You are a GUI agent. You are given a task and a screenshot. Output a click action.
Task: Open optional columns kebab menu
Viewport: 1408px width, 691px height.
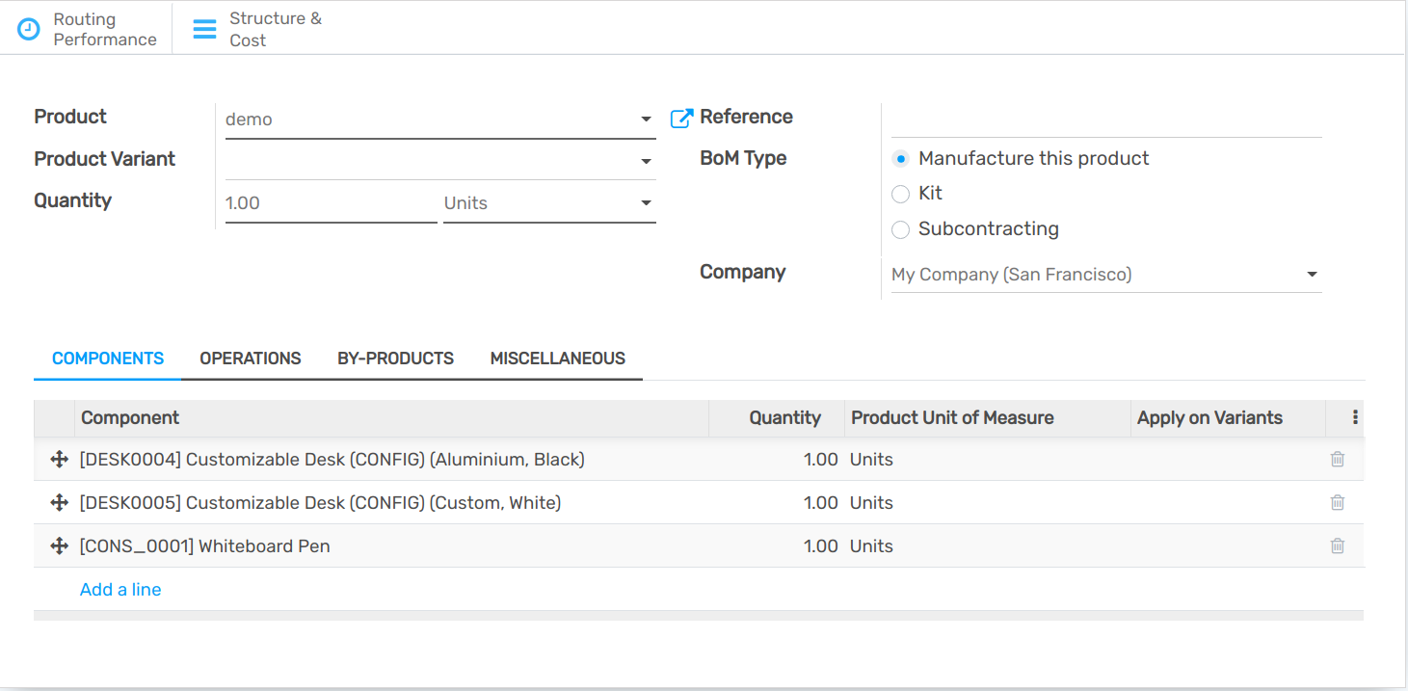click(x=1355, y=418)
